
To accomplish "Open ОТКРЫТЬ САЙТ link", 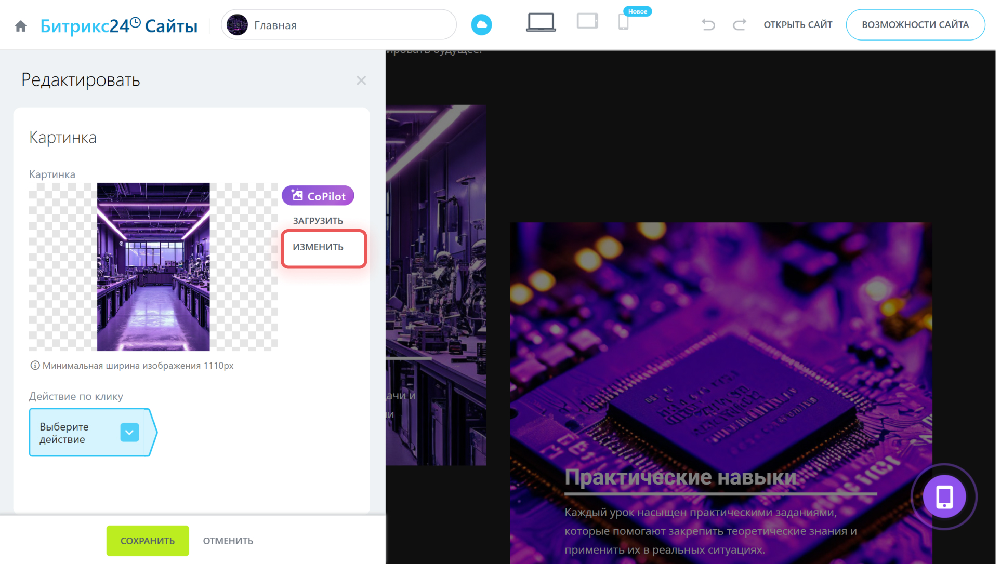I will click(797, 24).
